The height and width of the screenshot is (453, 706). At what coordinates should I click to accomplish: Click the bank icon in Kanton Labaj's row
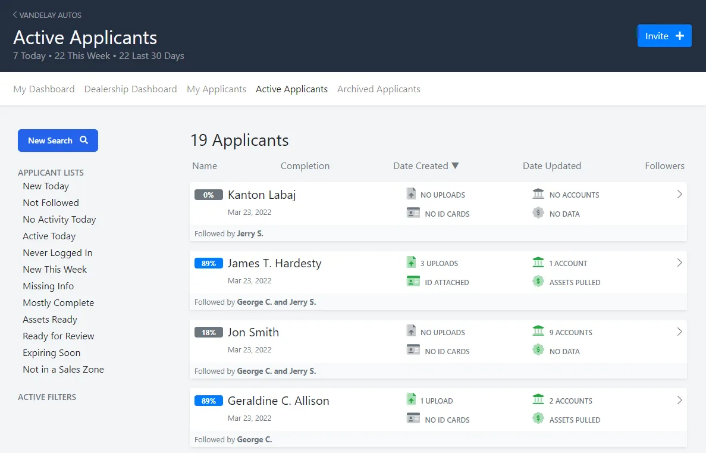pos(538,194)
